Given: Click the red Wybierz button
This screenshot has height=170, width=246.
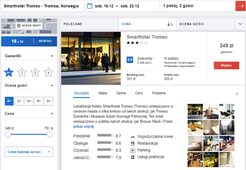Looking at the screenshot, I should [226, 65].
